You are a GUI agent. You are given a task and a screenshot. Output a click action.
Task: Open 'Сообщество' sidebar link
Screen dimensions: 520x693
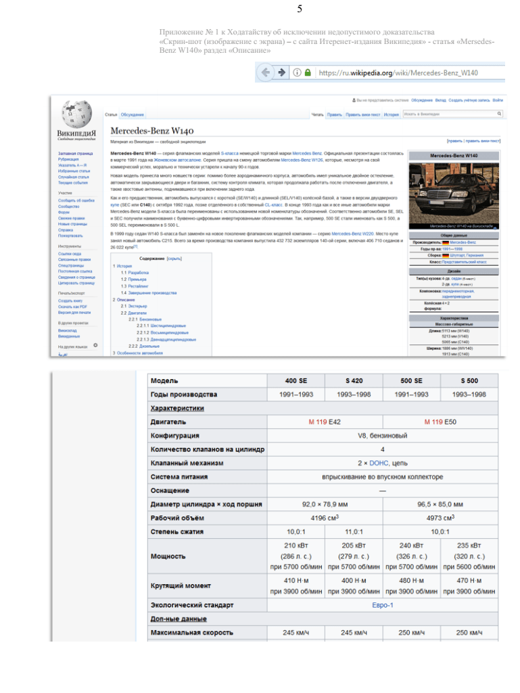(69, 206)
